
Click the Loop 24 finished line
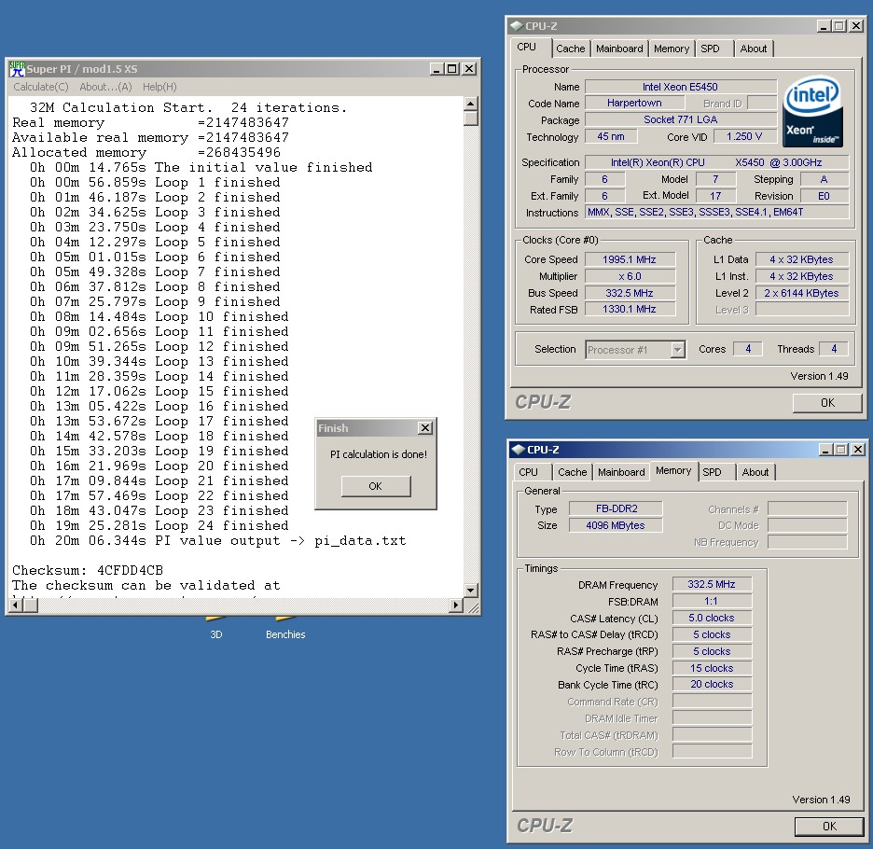coord(159,526)
